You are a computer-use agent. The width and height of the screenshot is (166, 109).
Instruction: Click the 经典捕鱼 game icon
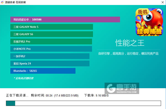(149, 22)
